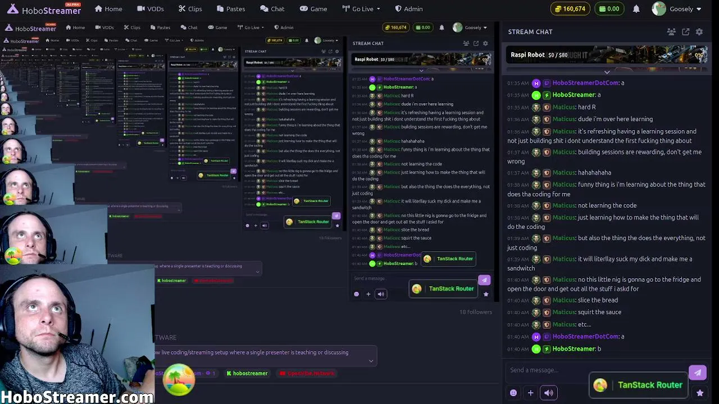
Task: Go to the Home page
Action: [x=108, y=9]
